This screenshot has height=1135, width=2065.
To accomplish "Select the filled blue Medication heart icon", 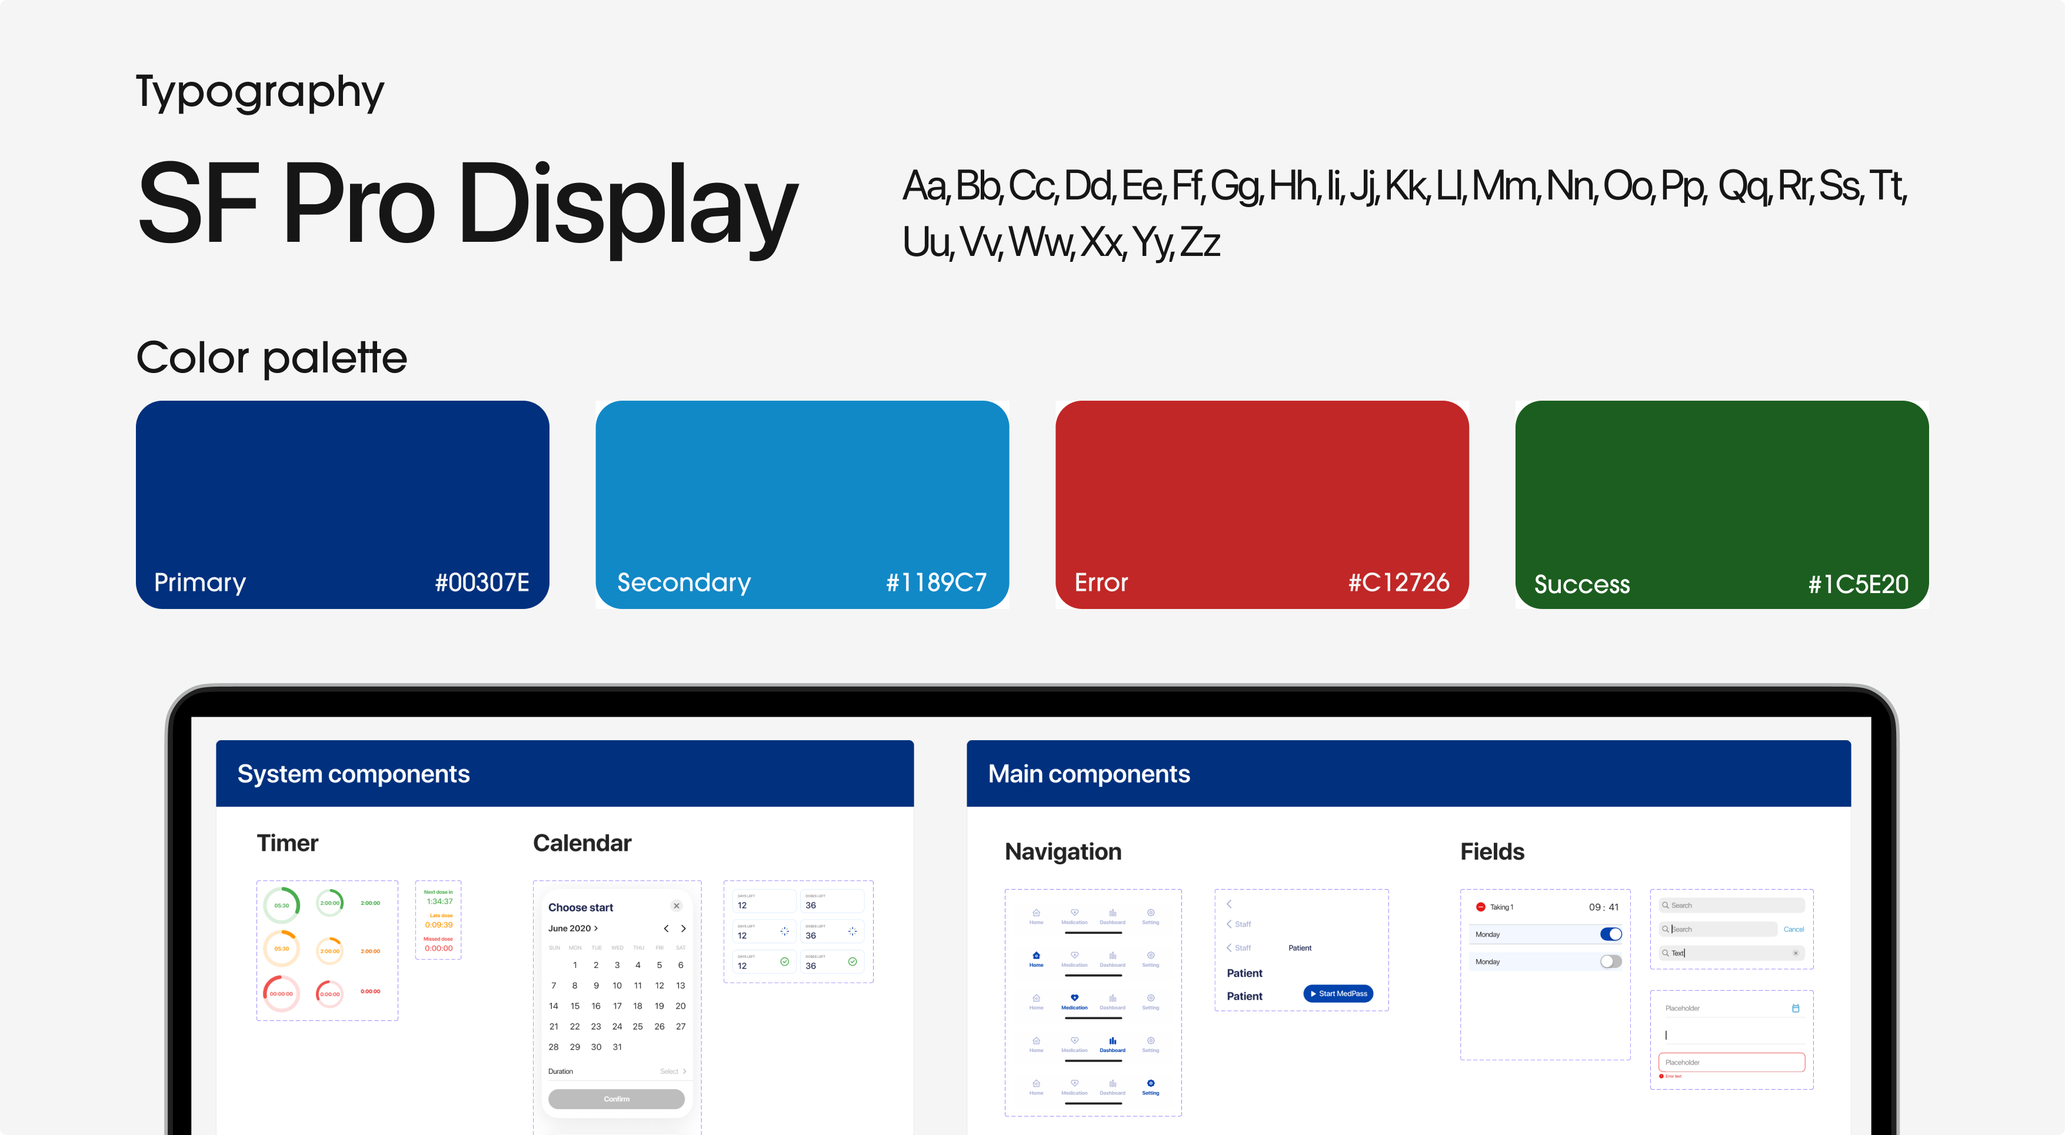I will pos(1074,998).
